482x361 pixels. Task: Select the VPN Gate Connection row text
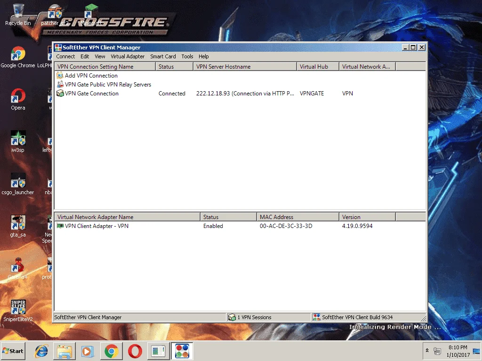click(92, 94)
